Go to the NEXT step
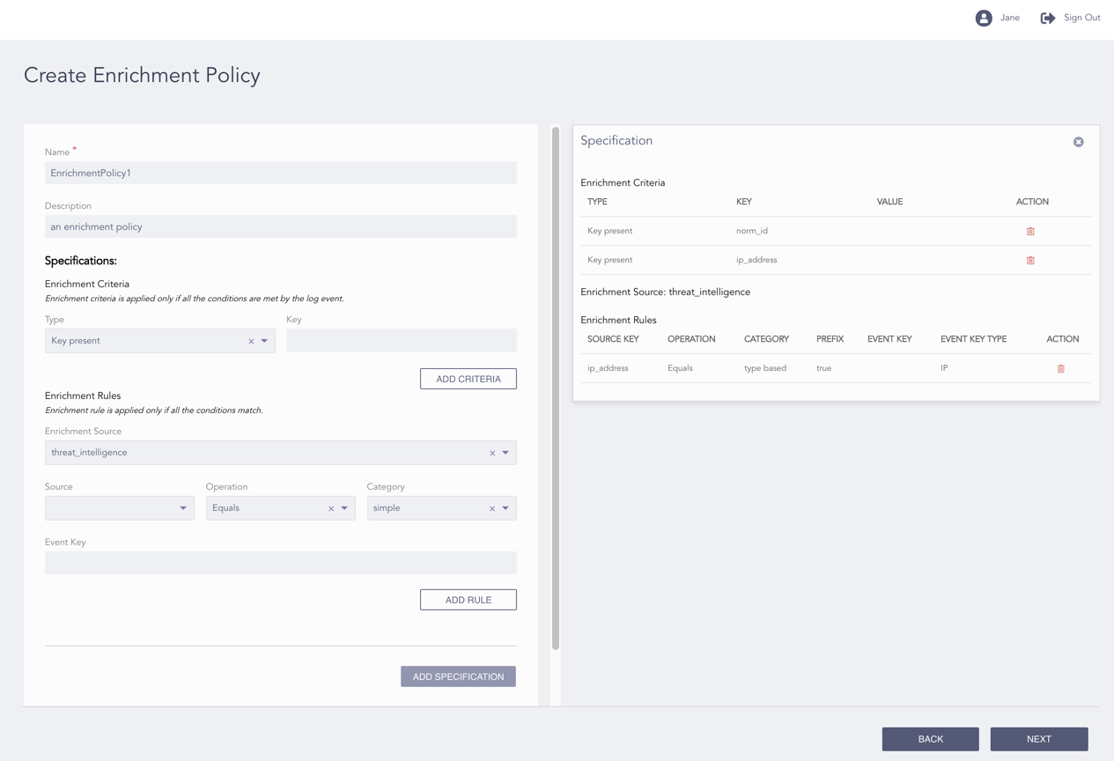 click(x=1038, y=739)
